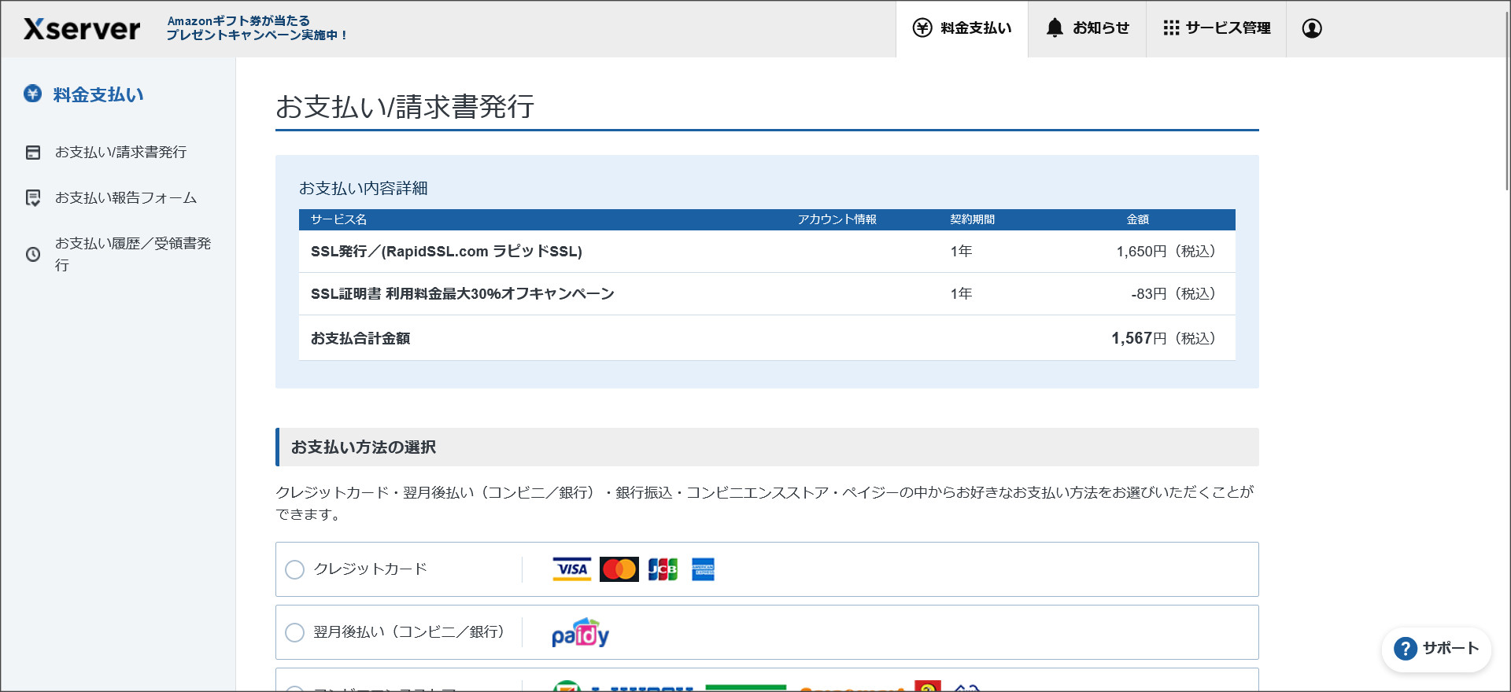Click the サービス名 column header

(x=338, y=219)
